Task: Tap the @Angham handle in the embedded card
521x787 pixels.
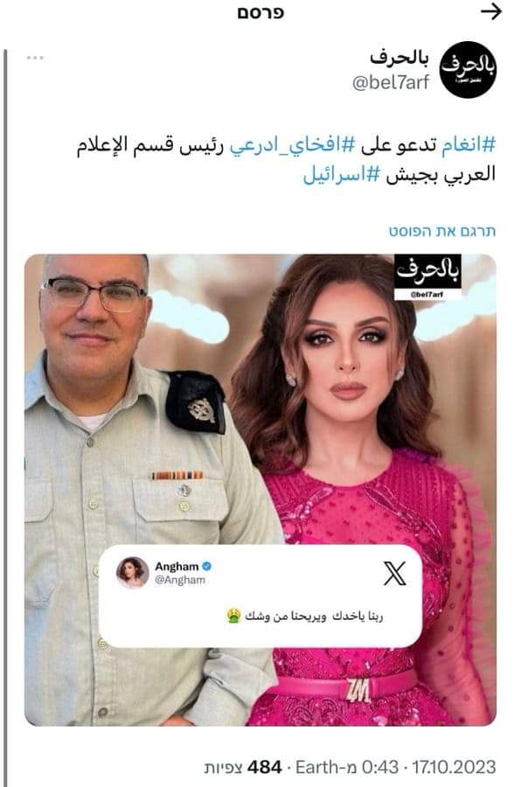Action: pos(180,581)
